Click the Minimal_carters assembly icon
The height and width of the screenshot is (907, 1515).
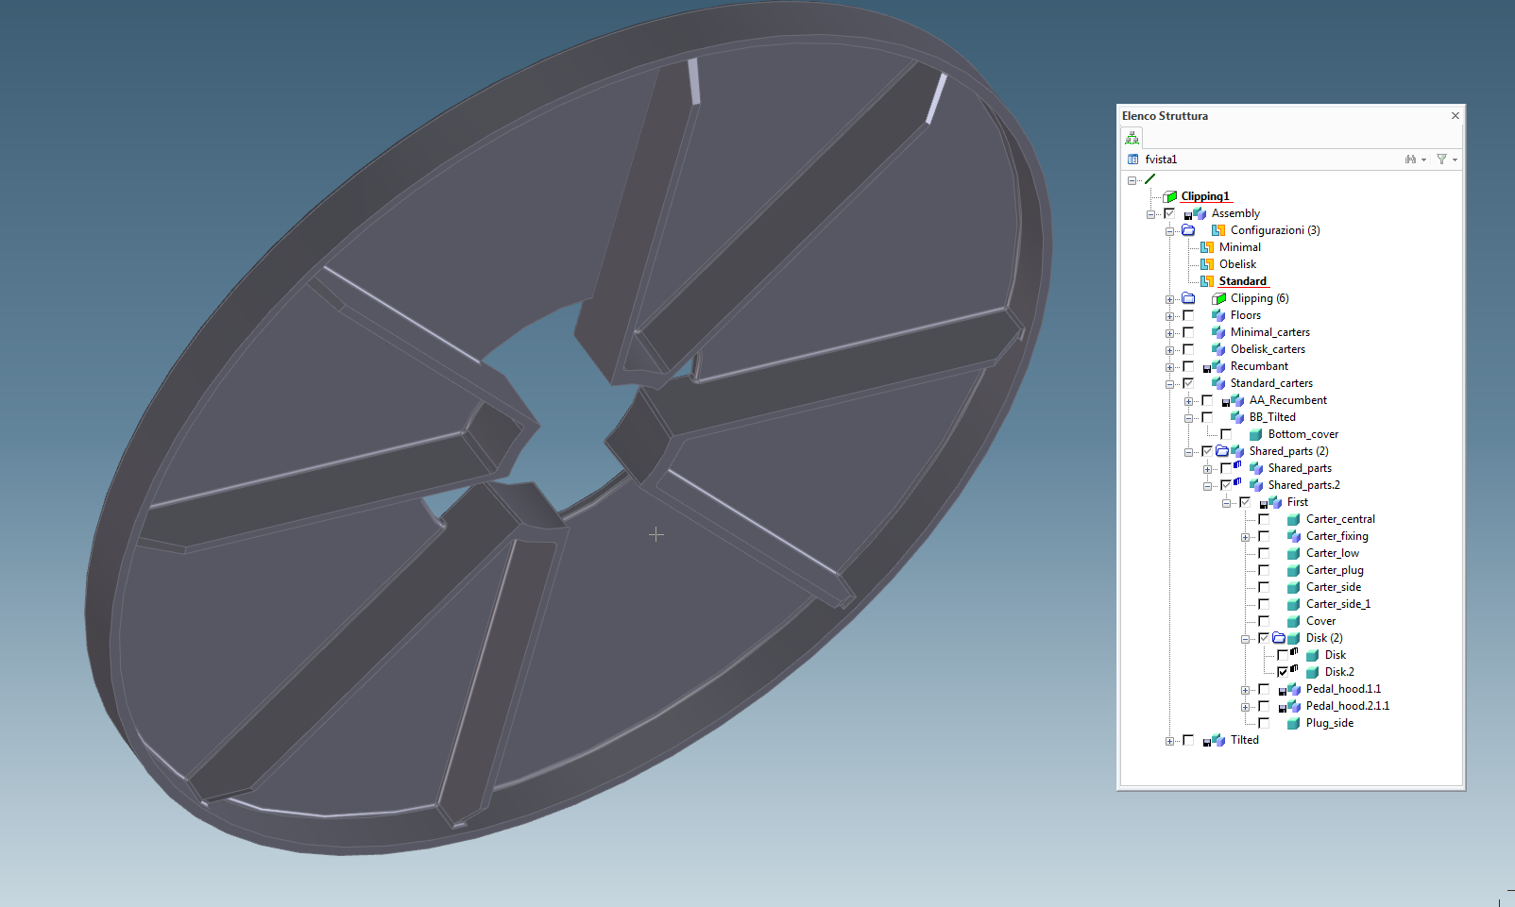(x=1218, y=332)
